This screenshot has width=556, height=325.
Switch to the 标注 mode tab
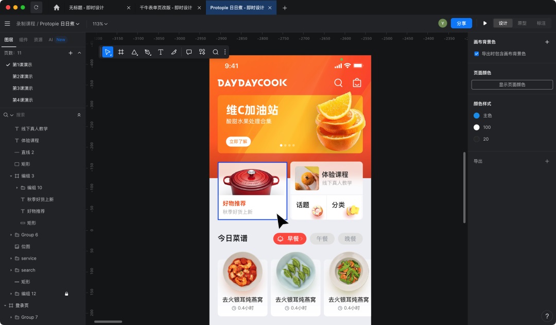pyautogui.click(x=542, y=23)
